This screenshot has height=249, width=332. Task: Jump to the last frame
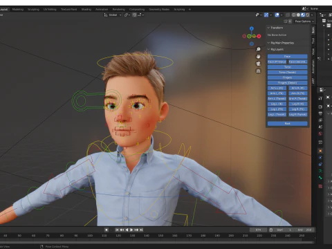point(141,230)
